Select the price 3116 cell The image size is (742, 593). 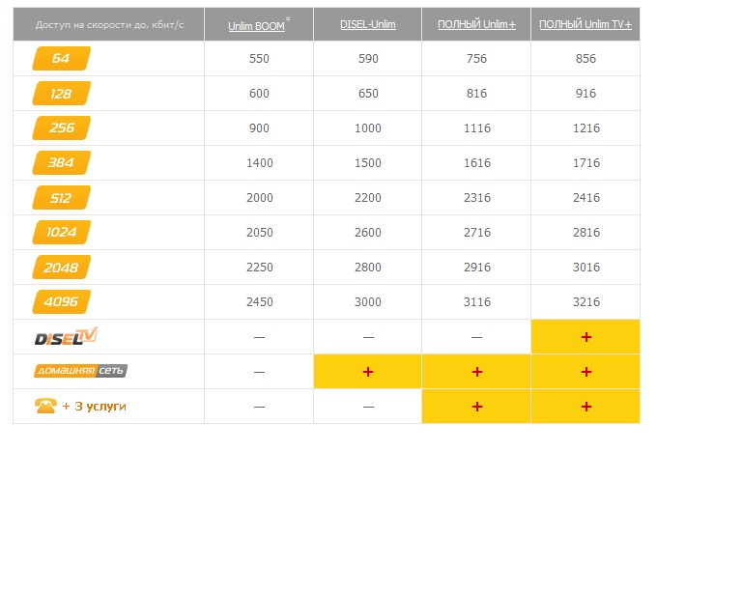pyautogui.click(x=477, y=301)
